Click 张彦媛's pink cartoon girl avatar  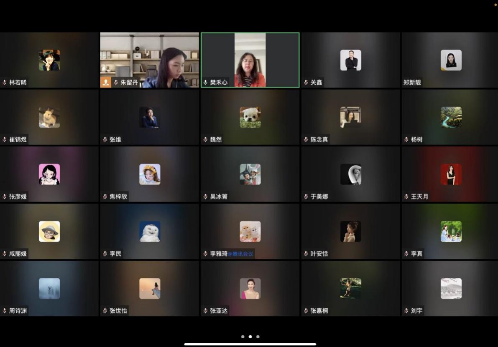49,174
